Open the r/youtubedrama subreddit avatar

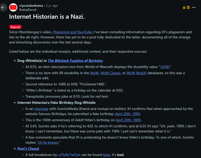tap(13, 7)
